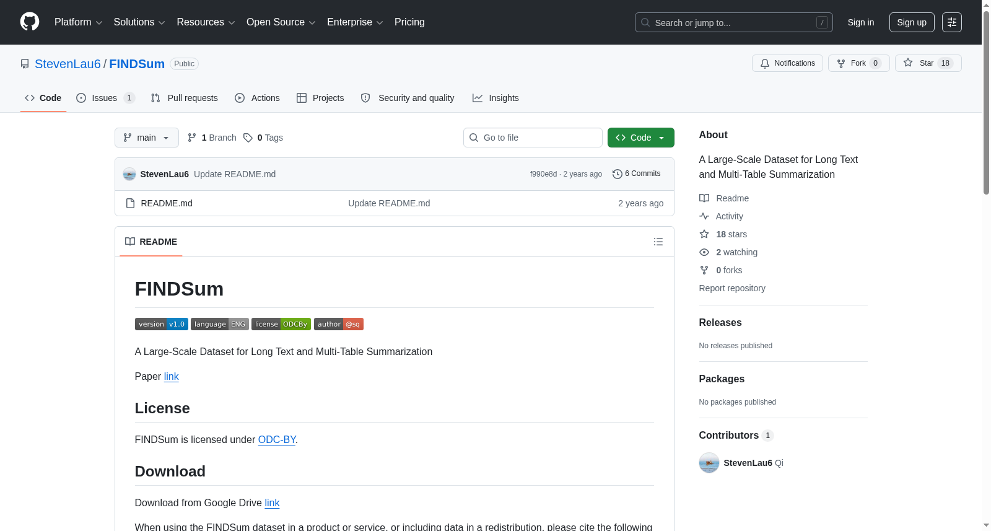Viewport: 991px width, 531px height.
Task: Open the Actions tab
Action: click(258, 98)
